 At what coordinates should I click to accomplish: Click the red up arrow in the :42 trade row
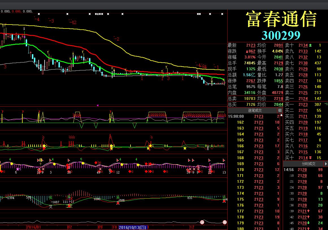308,217
